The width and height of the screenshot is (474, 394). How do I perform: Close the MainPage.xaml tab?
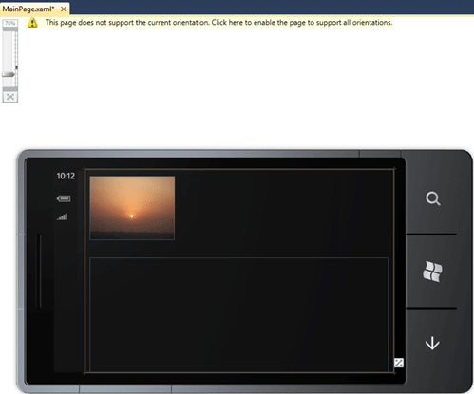point(64,9)
